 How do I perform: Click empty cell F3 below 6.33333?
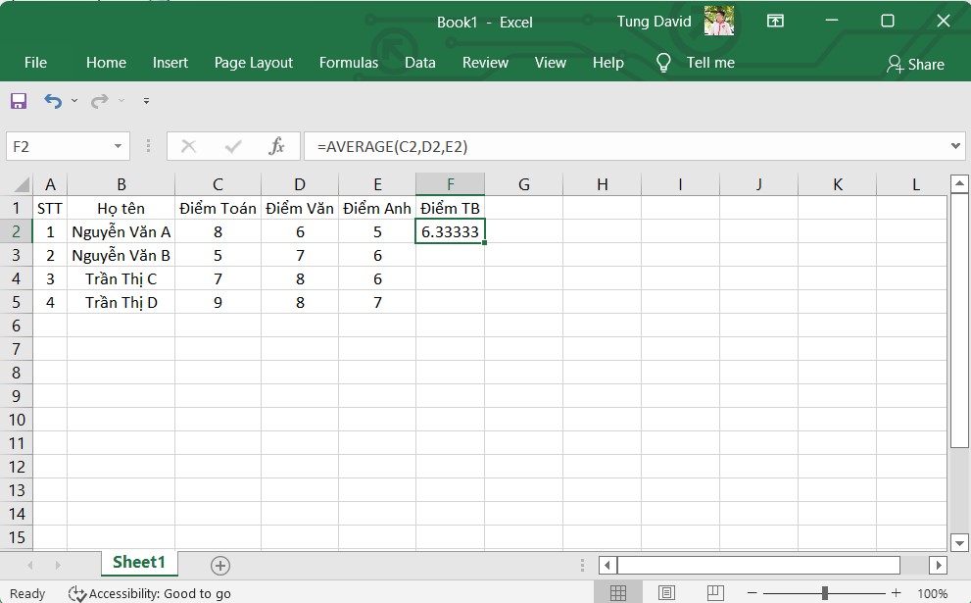(x=450, y=255)
